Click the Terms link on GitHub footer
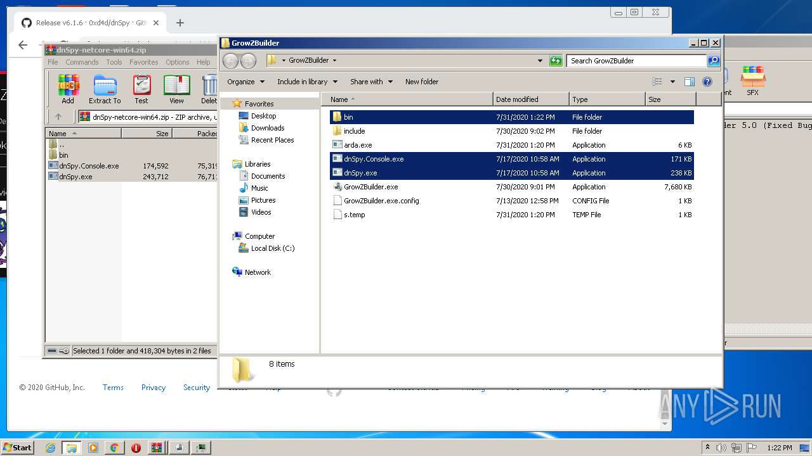 pyautogui.click(x=113, y=388)
